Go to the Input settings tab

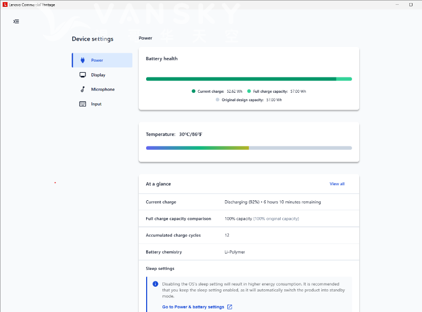[x=96, y=104]
